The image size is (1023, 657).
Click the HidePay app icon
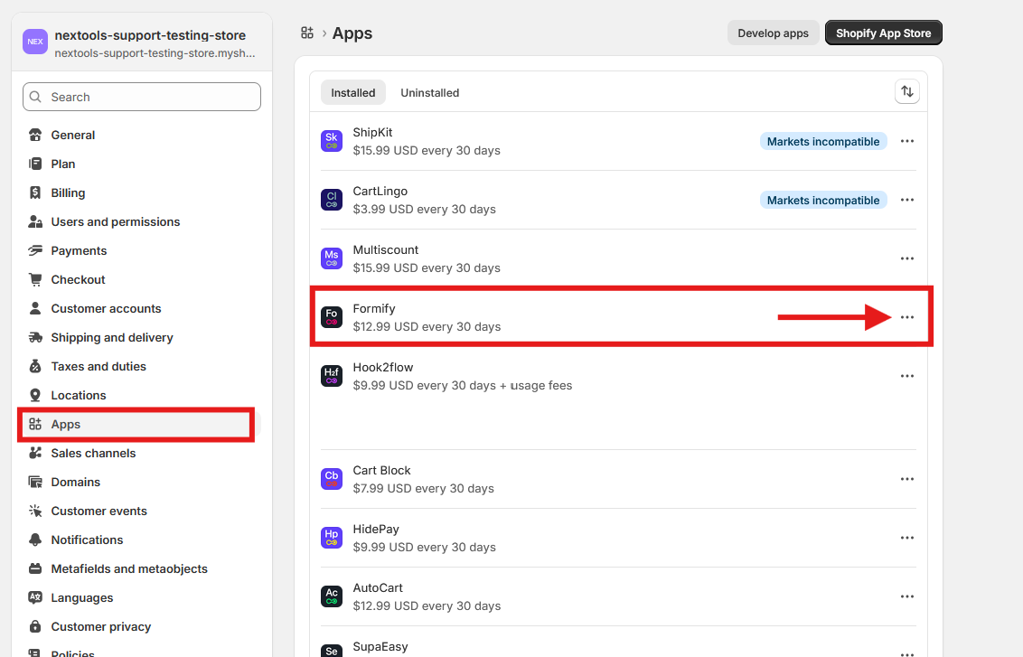click(332, 538)
